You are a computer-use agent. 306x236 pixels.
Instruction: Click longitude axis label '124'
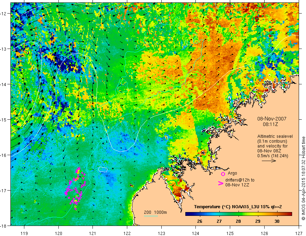(196, 233)
